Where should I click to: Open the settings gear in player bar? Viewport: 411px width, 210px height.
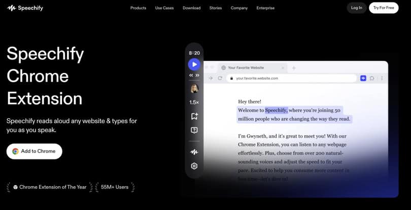point(194,166)
